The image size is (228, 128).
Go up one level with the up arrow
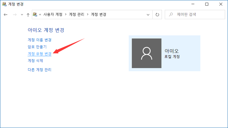click(28, 15)
